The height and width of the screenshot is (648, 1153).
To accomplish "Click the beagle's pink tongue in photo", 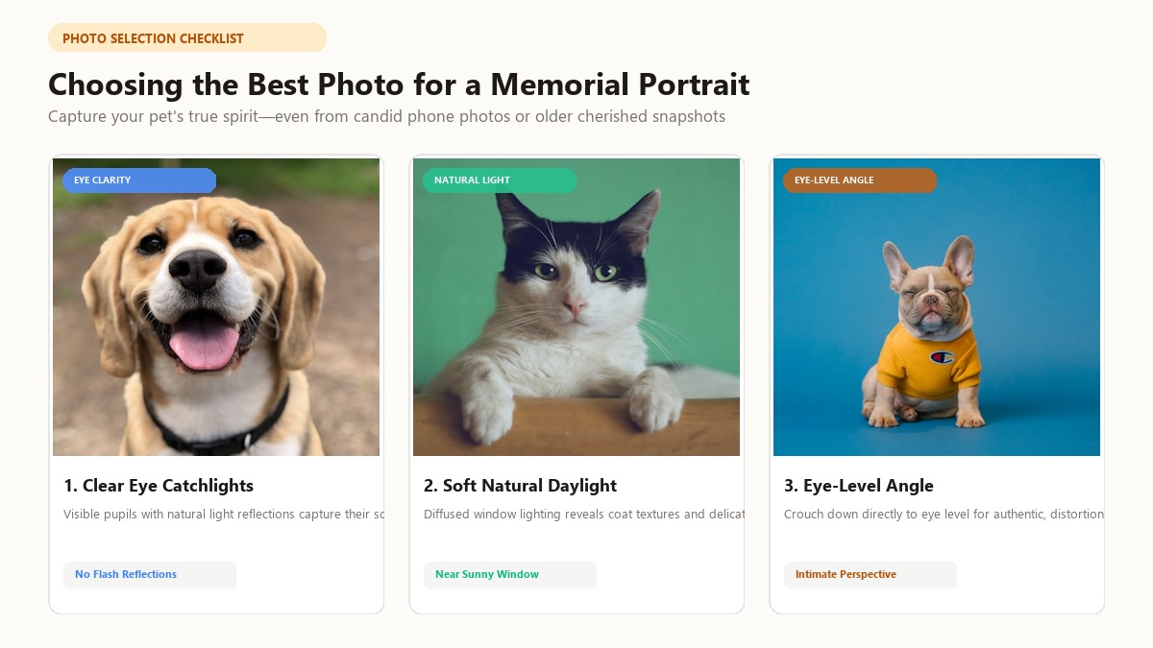I will click(204, 345).
